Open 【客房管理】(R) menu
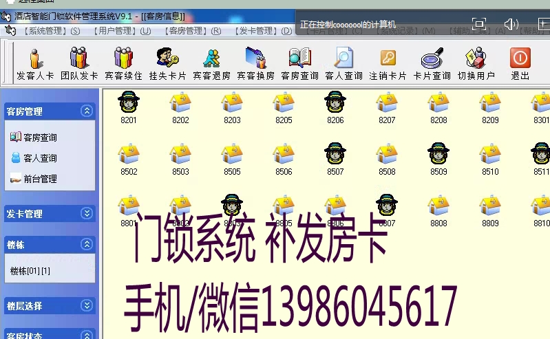 click(193, 31)
